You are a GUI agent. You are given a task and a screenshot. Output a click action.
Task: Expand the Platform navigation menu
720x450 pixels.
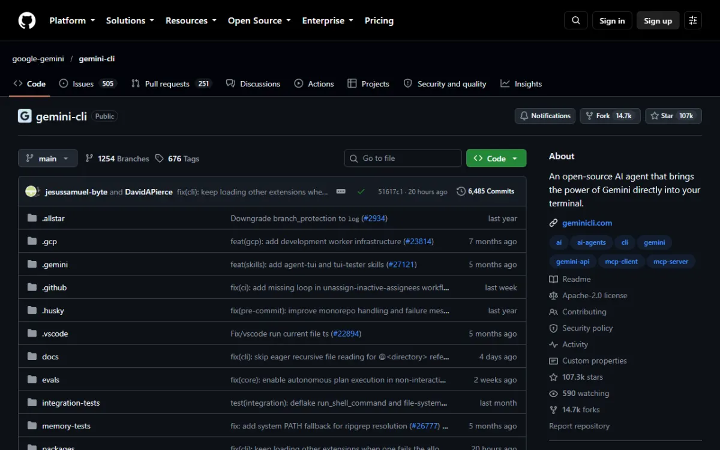[x=72, y=20]
